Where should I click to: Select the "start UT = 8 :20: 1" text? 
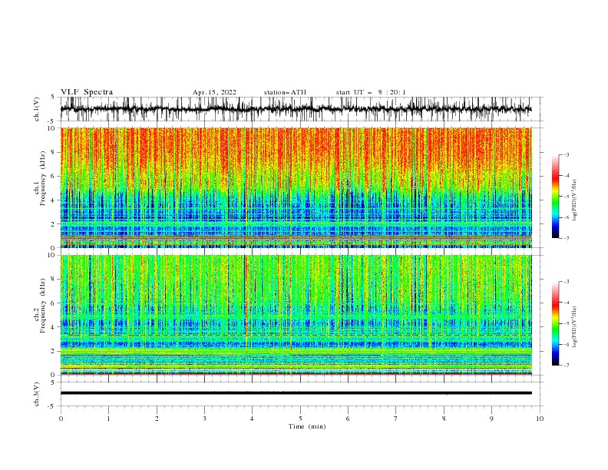pos(371,92)
